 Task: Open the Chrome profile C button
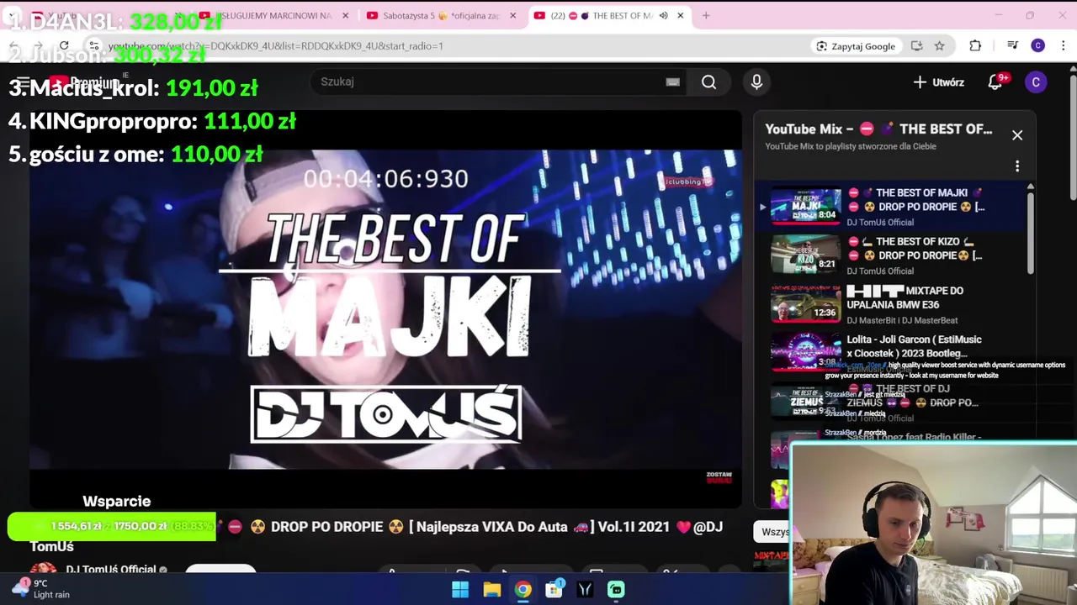(1037, 46)
